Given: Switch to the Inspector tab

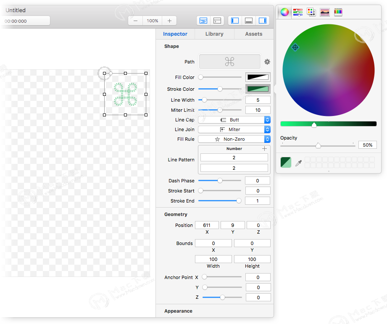Looking at the screenshot, I should coord(175,34).
